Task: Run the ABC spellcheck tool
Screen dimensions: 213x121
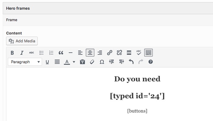Action: point(139,53)
